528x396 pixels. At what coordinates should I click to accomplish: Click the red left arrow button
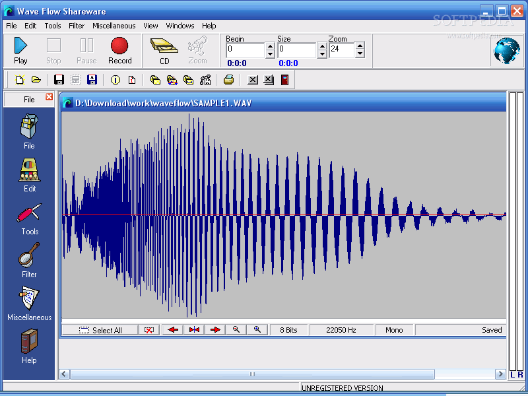coord(173,330)
